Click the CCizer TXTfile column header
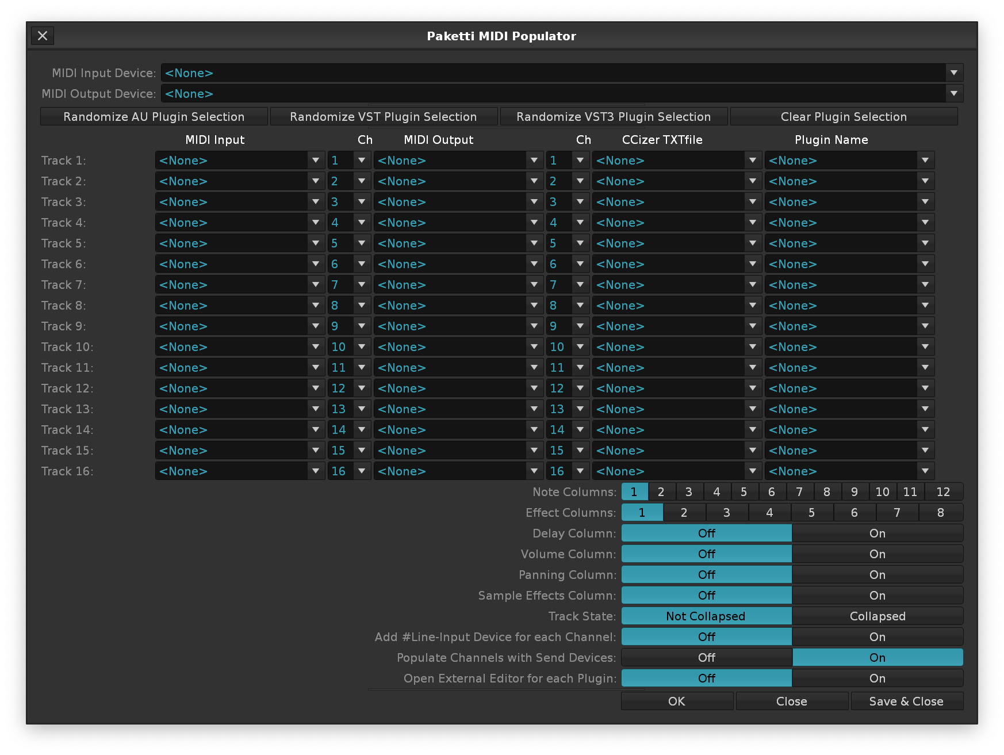The width and height of the screenshot is (1004, 755). (x=662, y=140)
